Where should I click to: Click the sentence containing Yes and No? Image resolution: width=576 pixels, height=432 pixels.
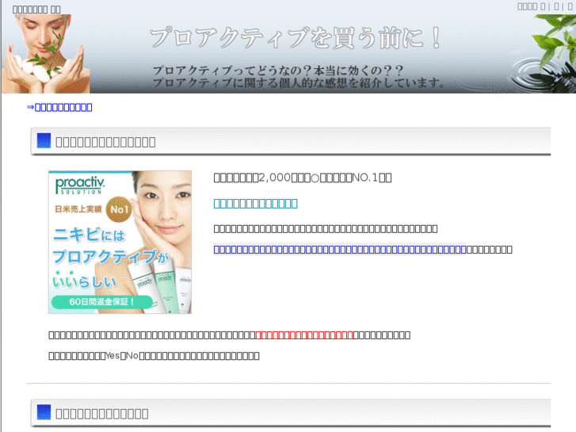[x=154, y=356]
